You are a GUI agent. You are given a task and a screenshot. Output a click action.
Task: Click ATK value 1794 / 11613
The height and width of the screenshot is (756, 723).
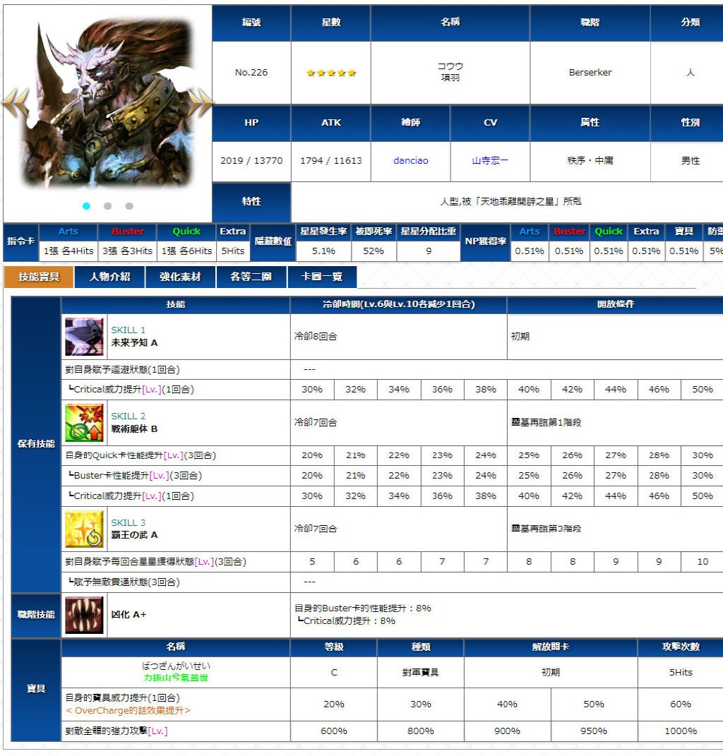coord(331,160)
